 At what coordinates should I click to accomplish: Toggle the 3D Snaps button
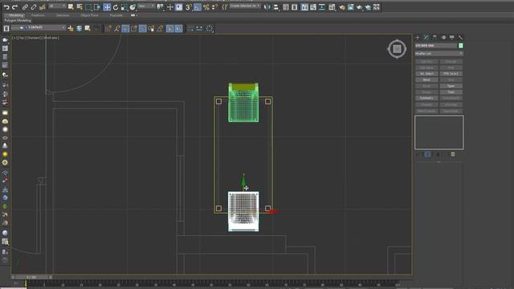pyautogui.click(x=189, y=7)
